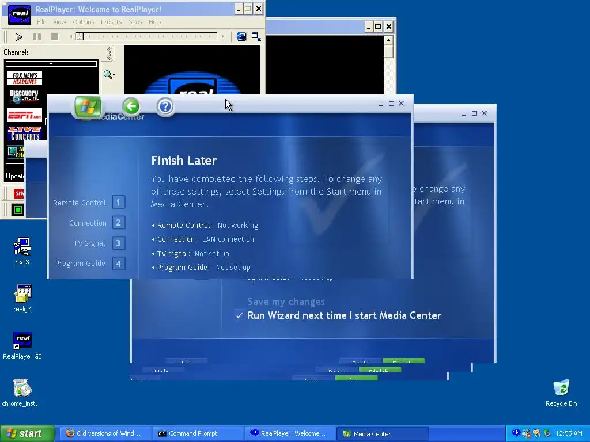Viewport: 590px width, 442px height.
Task: Click the green Windows Media Center start button
Action: [x=88, y=106]
